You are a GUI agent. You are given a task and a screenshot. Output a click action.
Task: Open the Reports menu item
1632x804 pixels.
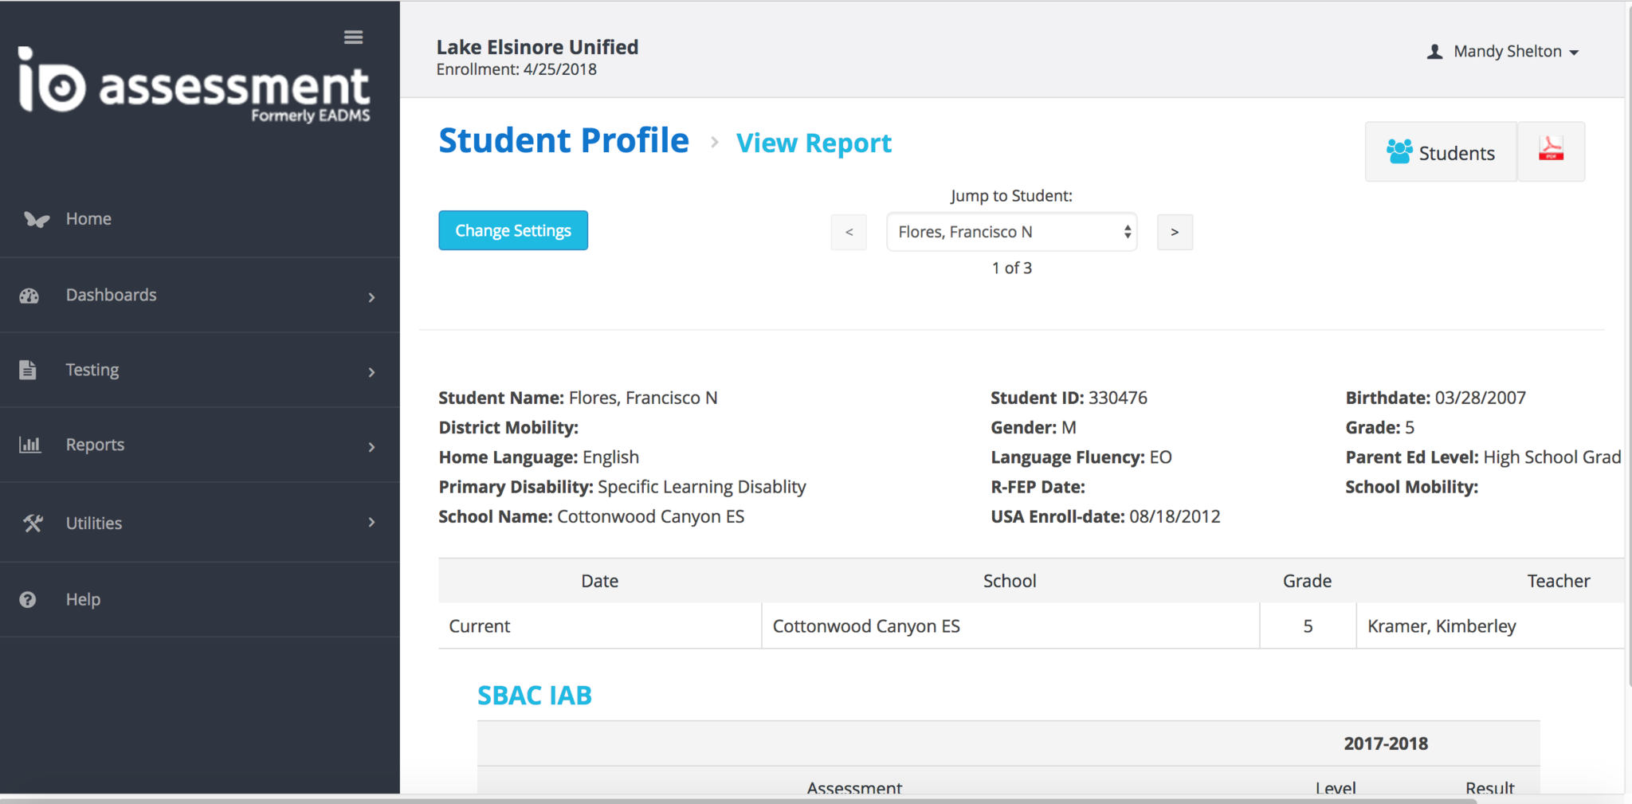pos(95,445)
